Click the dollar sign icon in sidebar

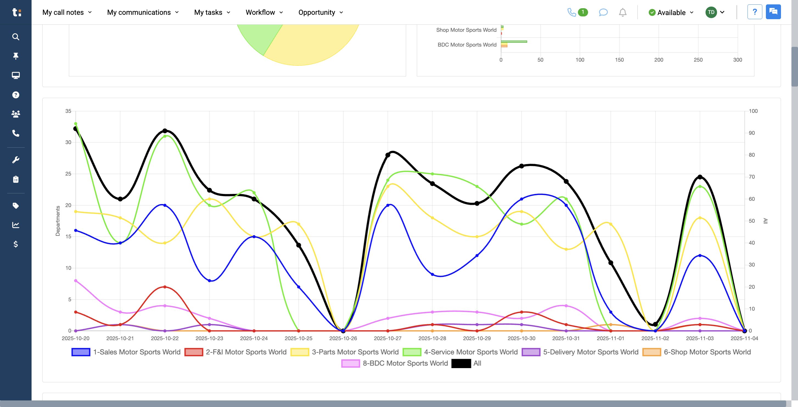pos(15,244)
